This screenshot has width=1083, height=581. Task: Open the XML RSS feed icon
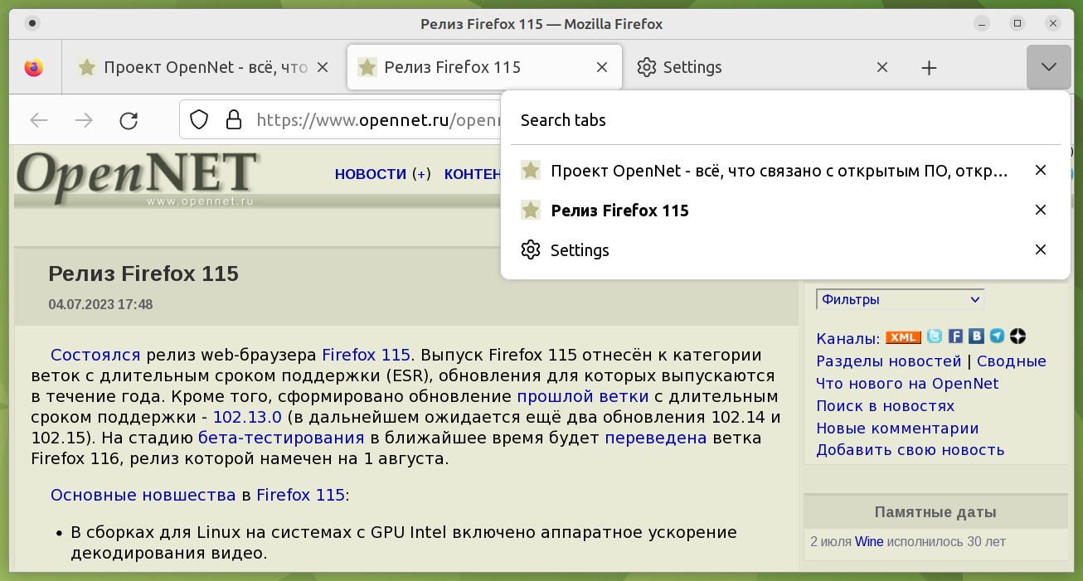pos(903,336)
